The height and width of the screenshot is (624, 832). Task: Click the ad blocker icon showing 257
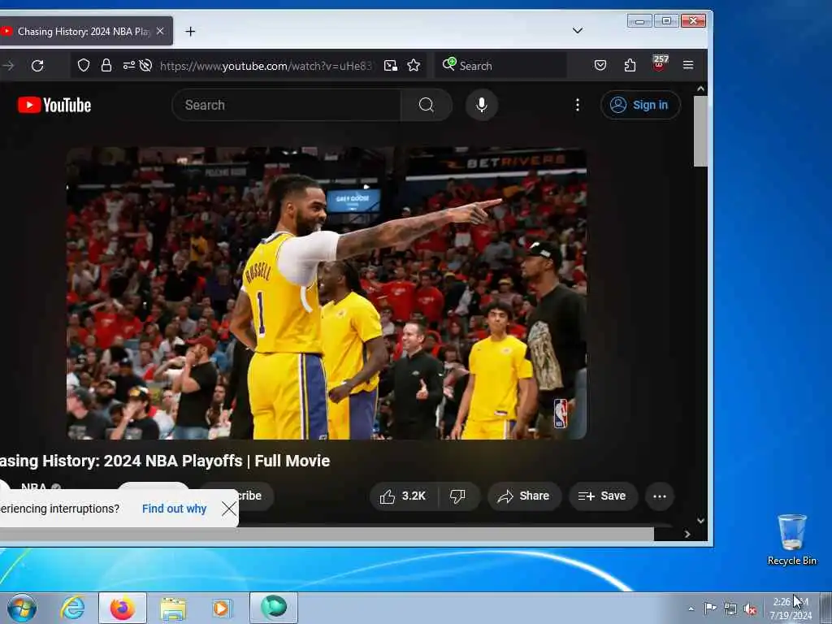660,63
